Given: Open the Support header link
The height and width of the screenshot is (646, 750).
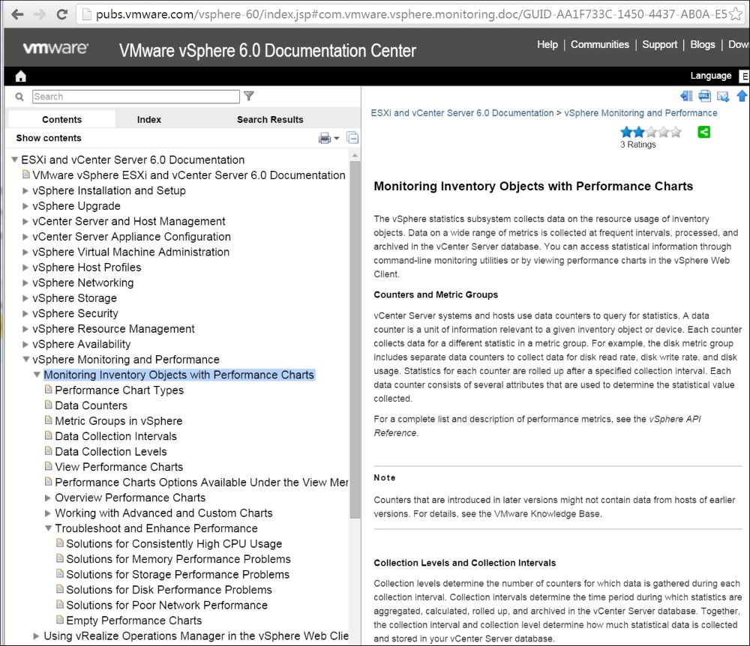Looking at the screenshot, I should click(x=659, y=44).
